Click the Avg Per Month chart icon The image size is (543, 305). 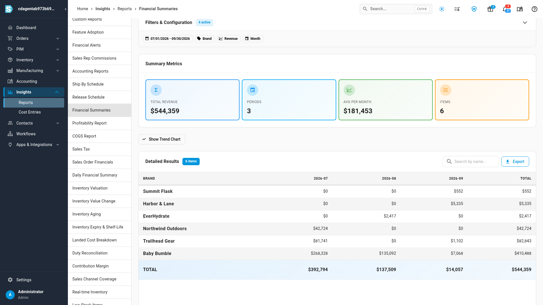click(349, 90)
